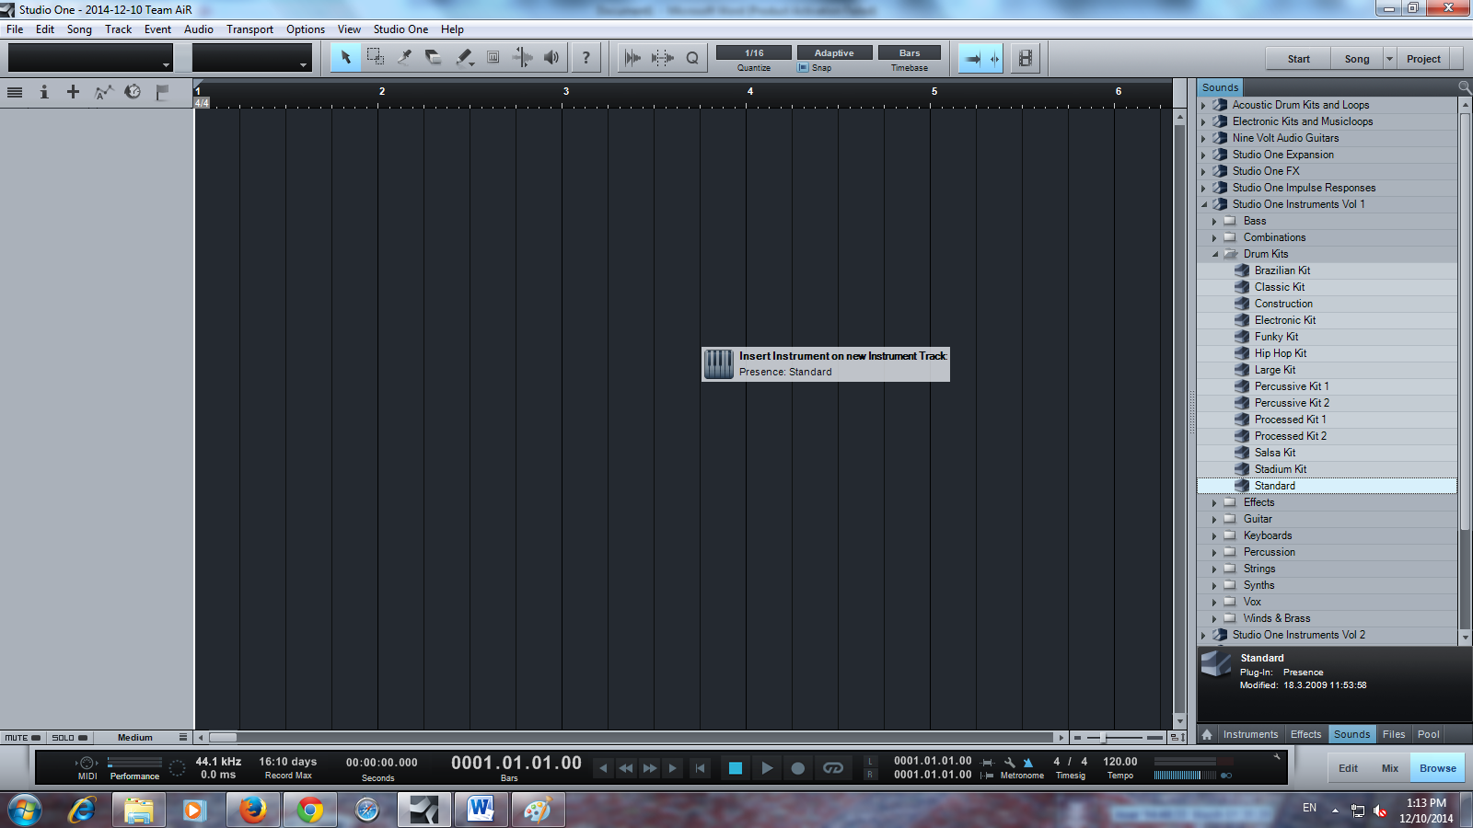
Task: Start playback with Play button
Action: [x=766, y=768]
